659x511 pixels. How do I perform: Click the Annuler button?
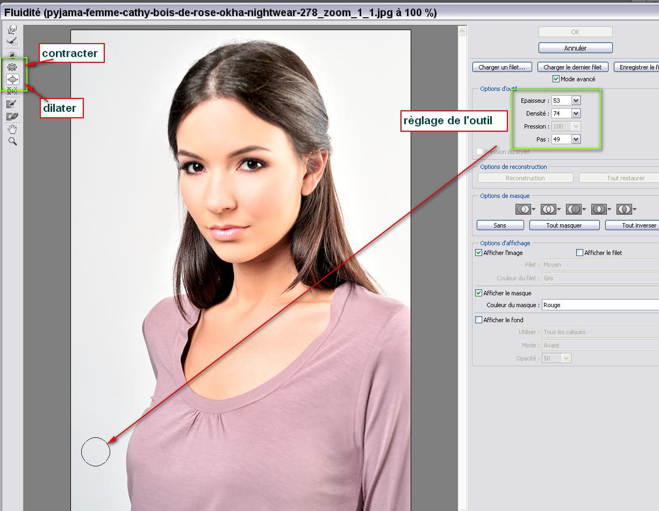[575, 48]
